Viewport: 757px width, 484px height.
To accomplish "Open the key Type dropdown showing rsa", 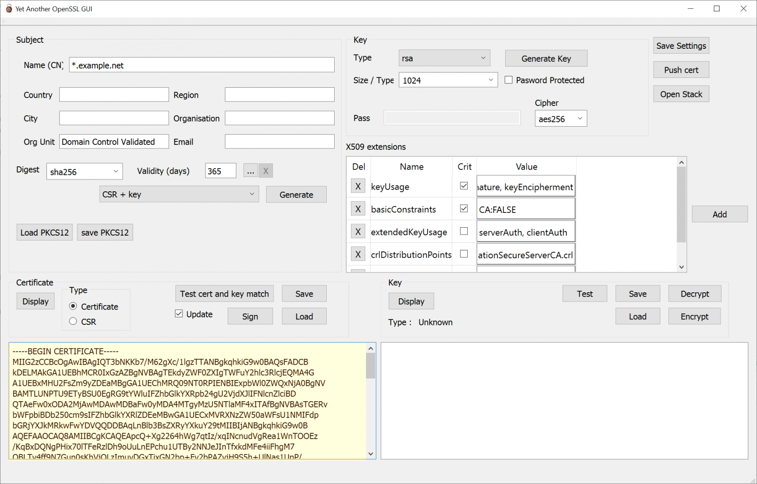I will 444,58.
